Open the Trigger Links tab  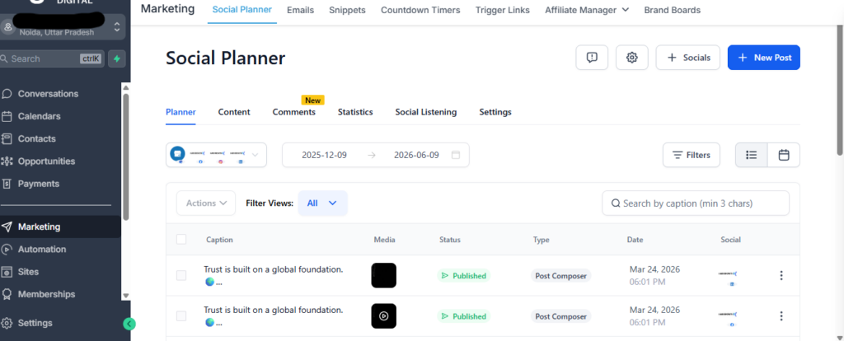pyautogui.click(x=503, y=10)
